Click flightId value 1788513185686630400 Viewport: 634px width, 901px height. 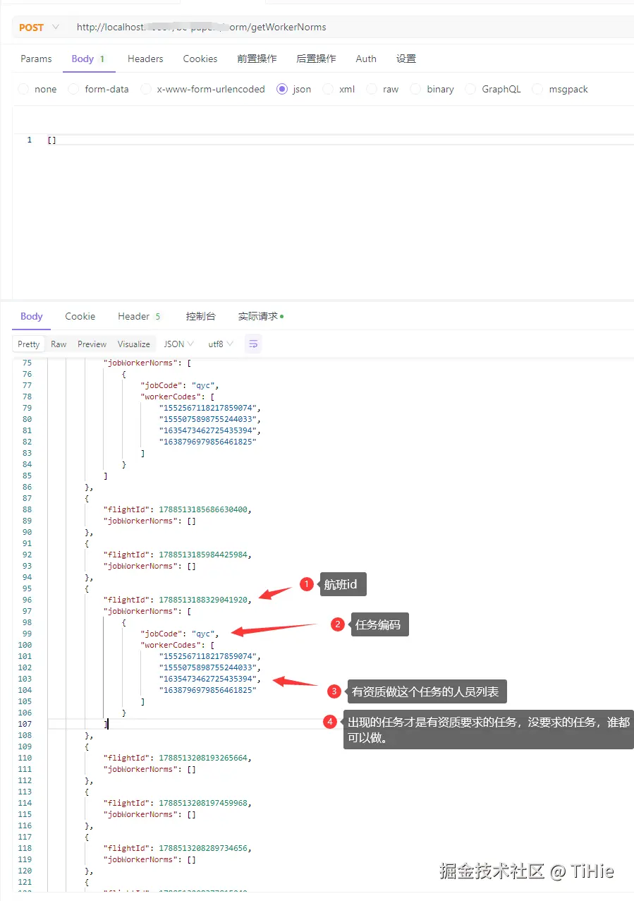(x=204, y=509)
